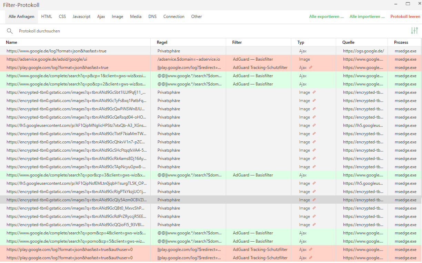Image resolution: width=422 pixels, height=263 pixels.
Task: Select the complete/search row with cp=4
Action: 211,233
